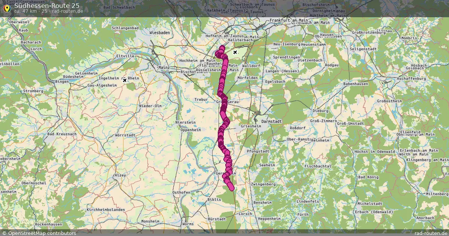Click the Alzey town label

click(120, 175)
